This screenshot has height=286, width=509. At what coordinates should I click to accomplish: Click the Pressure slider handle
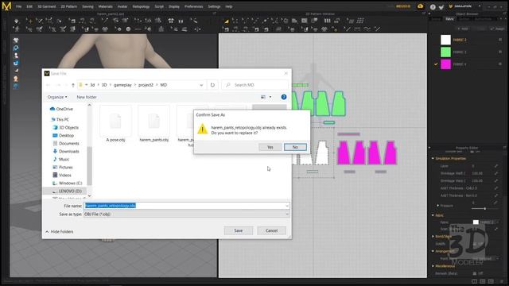[484, 208]
